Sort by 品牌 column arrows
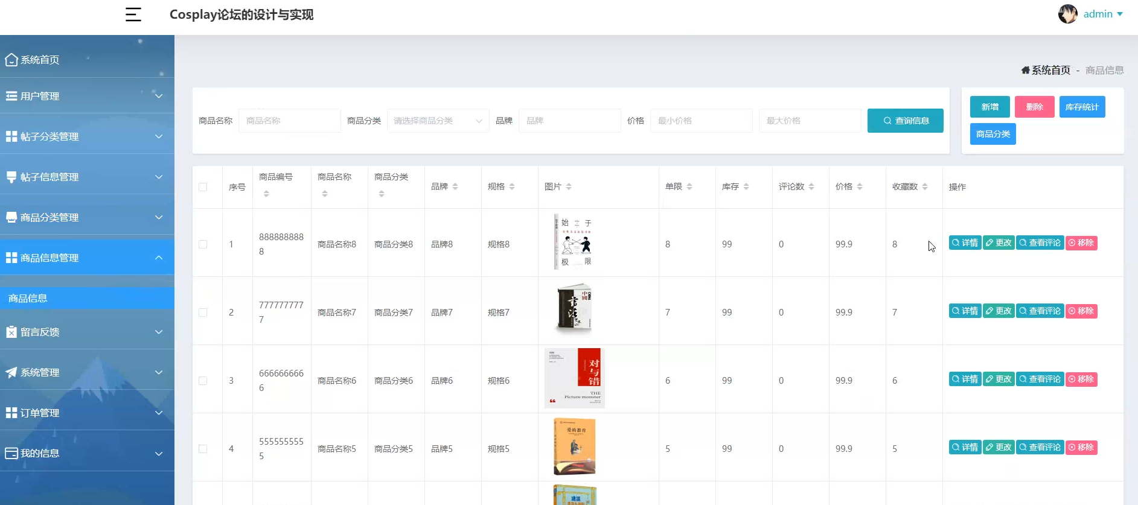 pyautogui.click(x=455, y=187)
